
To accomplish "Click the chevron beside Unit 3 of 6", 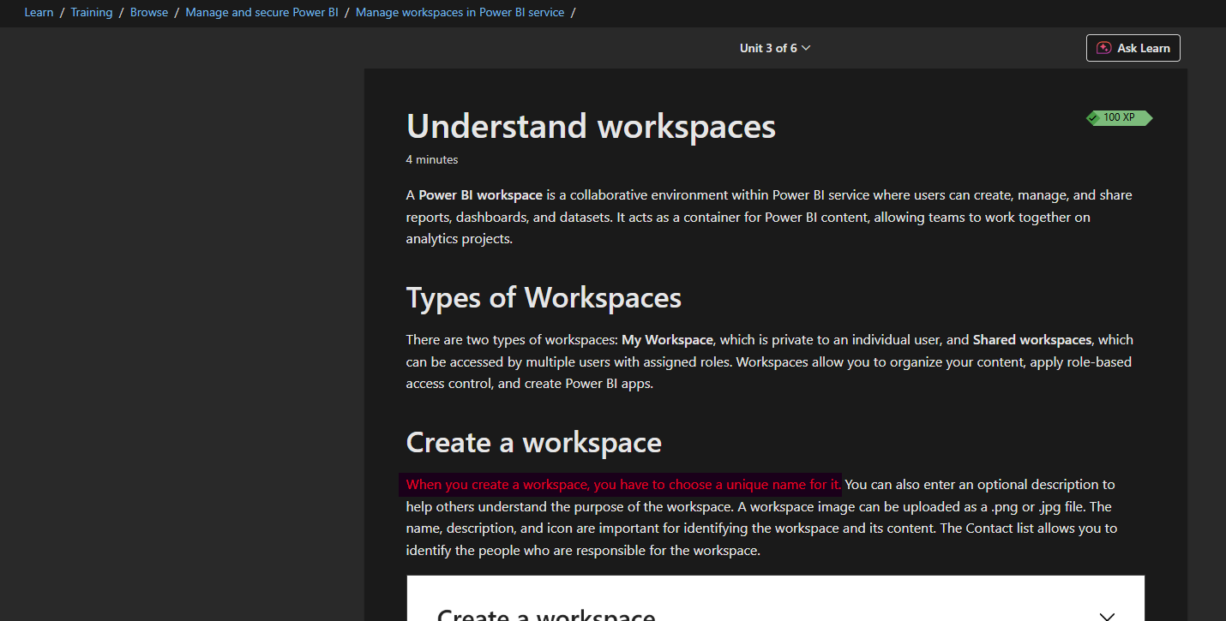I will coord(806,48).
